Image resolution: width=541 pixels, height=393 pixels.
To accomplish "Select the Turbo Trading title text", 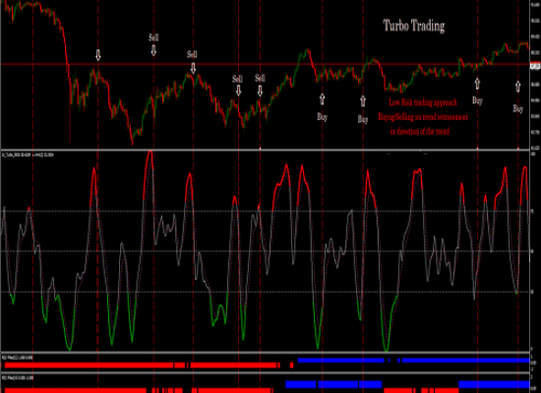I will coord(414,26).
